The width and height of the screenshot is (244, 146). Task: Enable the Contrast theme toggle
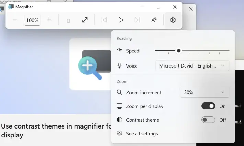point(208,120)
